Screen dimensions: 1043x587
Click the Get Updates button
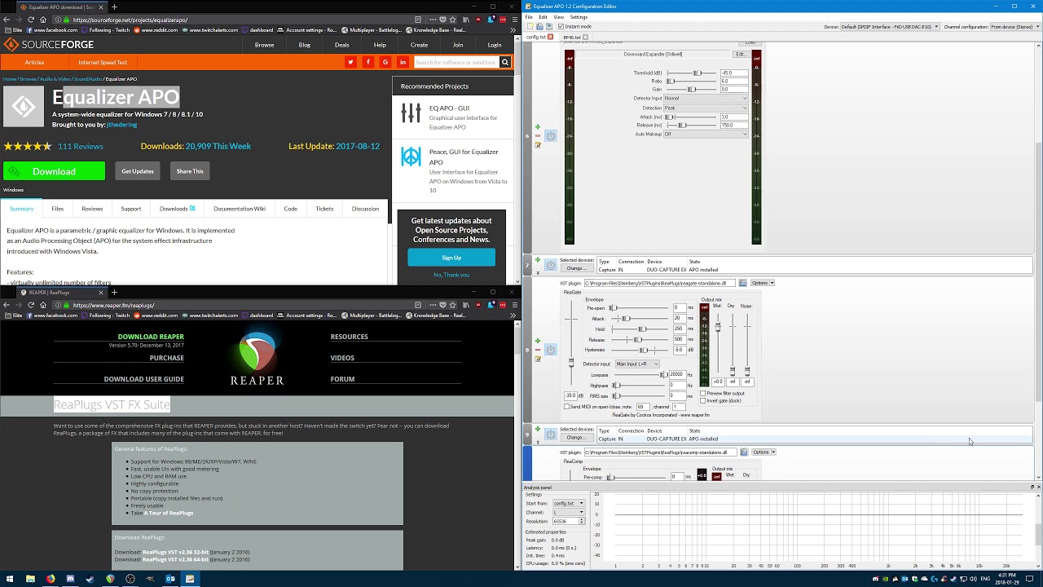coord(138,171)
